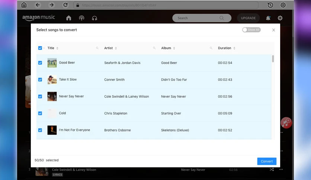
Task: Click the shuffle icon in bottom row
Action: (272, 170)
